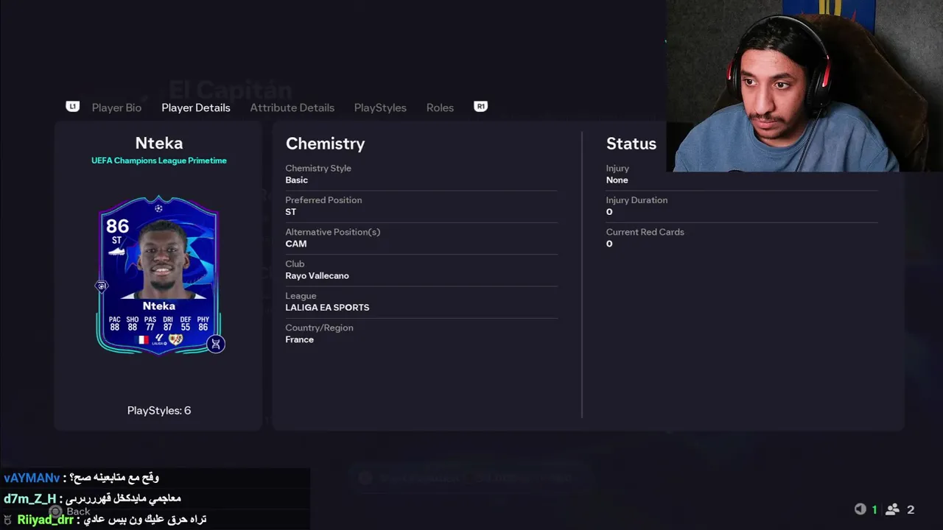Screen dimensions: 943x530
Task: Click the Rayo Vallecano crest on card
Action: pyautogui.click(x=175, y=339)
